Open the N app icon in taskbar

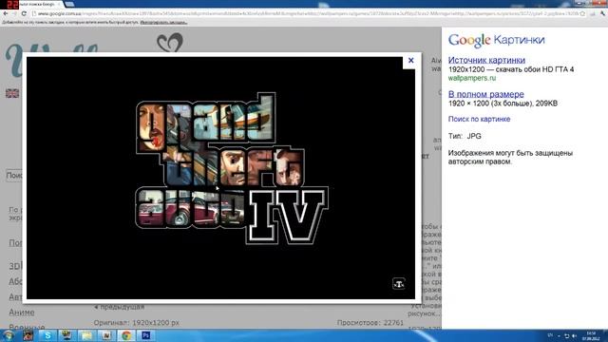106,335
